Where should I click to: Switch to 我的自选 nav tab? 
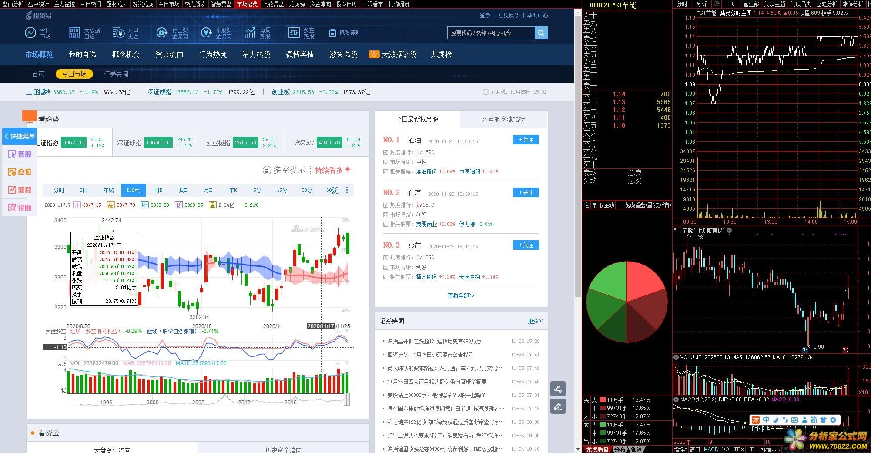[x=82, y=54]
